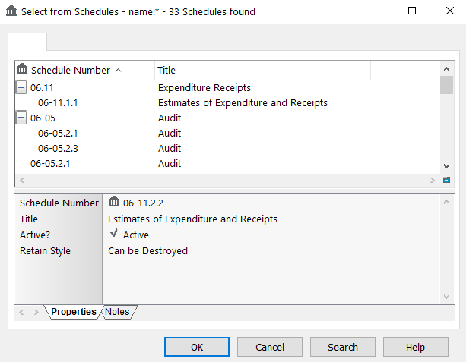Collapse the 06-05 schedule node
This screenshot has width=466, height=362.
21,118
